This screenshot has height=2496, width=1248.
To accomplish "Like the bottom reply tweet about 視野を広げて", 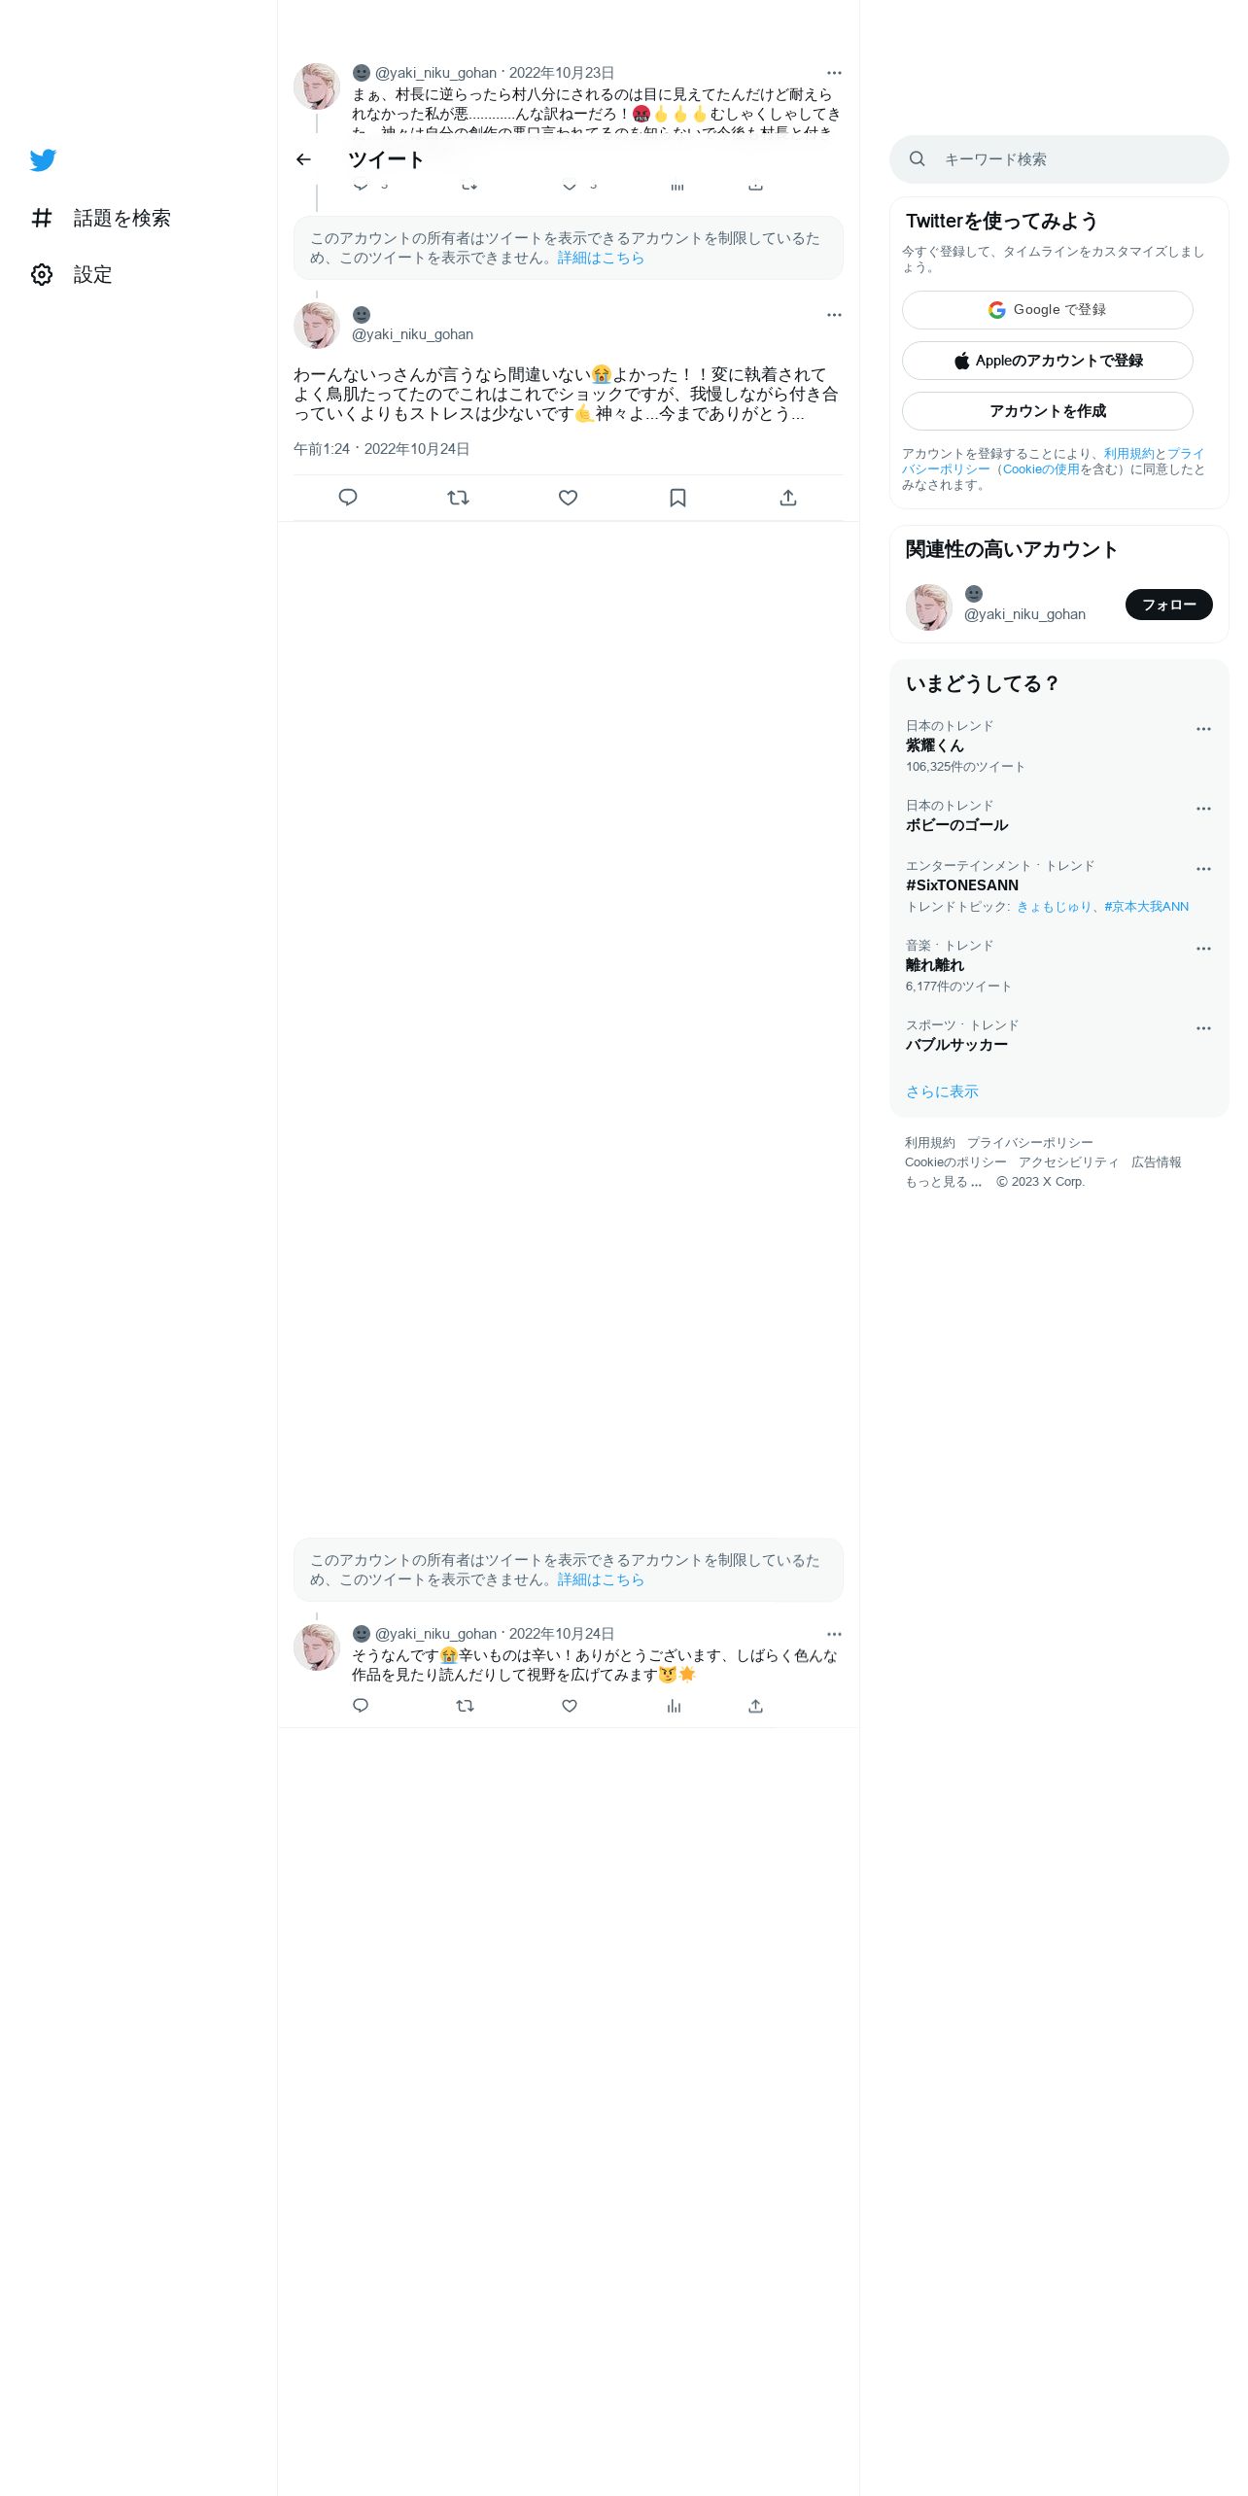I will click(570, 1706).
